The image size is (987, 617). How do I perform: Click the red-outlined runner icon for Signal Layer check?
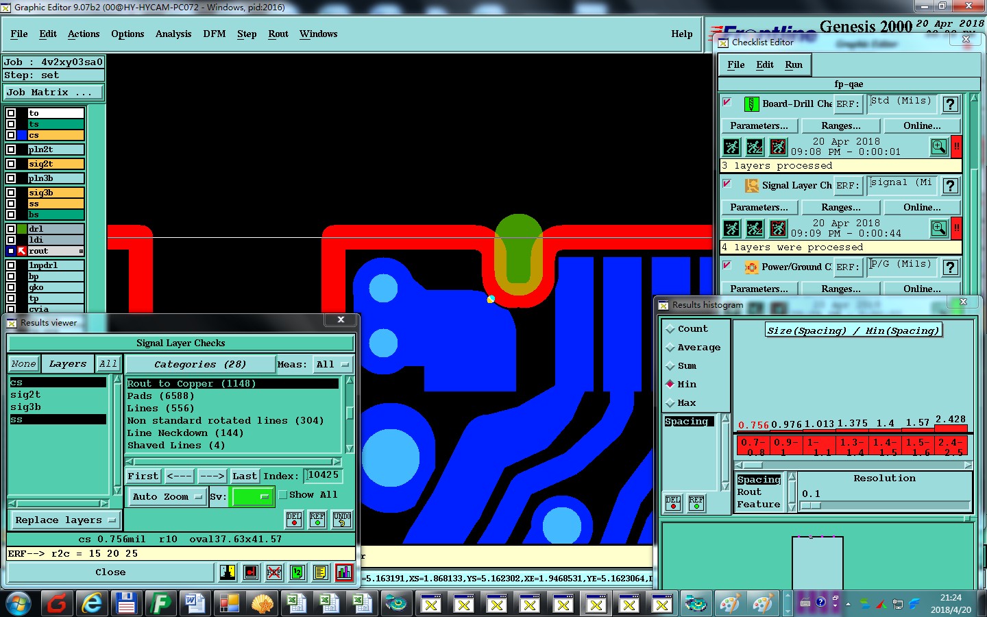point(778,228)
